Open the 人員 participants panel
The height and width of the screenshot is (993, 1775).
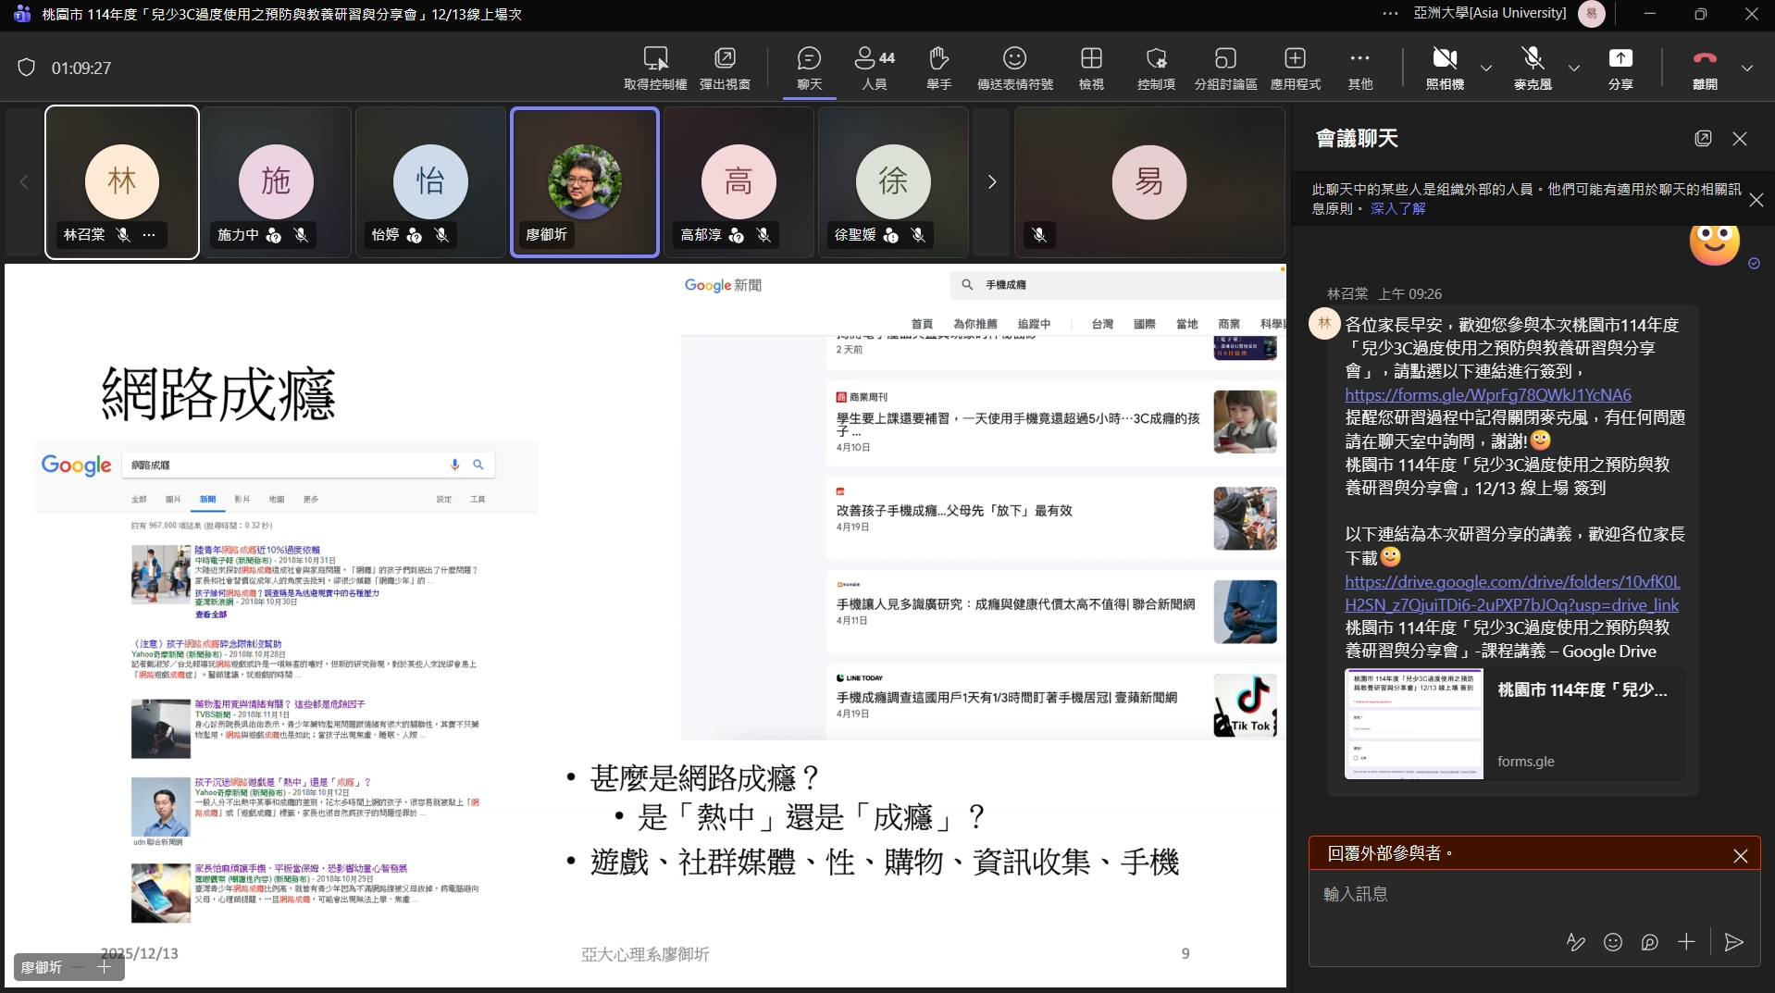pyautogui.click(x=873, y=68)
